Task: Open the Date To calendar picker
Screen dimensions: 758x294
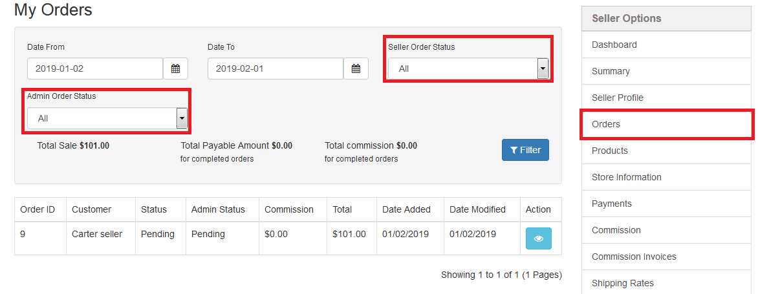Action: [356, 68]
